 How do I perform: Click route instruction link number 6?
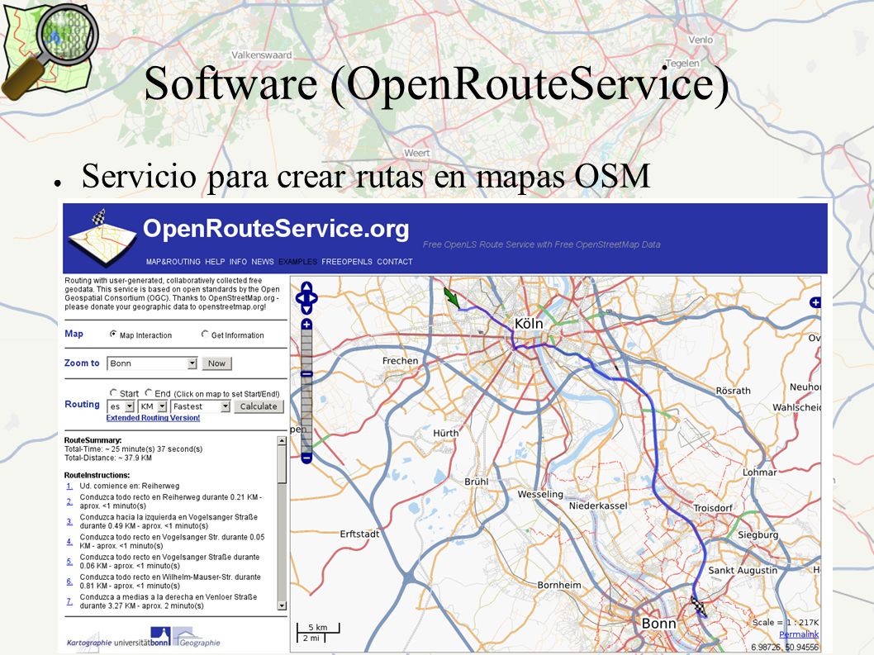(69, 582)
